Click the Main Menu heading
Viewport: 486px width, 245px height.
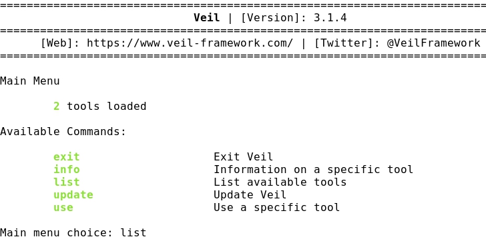tap(30, 81)
